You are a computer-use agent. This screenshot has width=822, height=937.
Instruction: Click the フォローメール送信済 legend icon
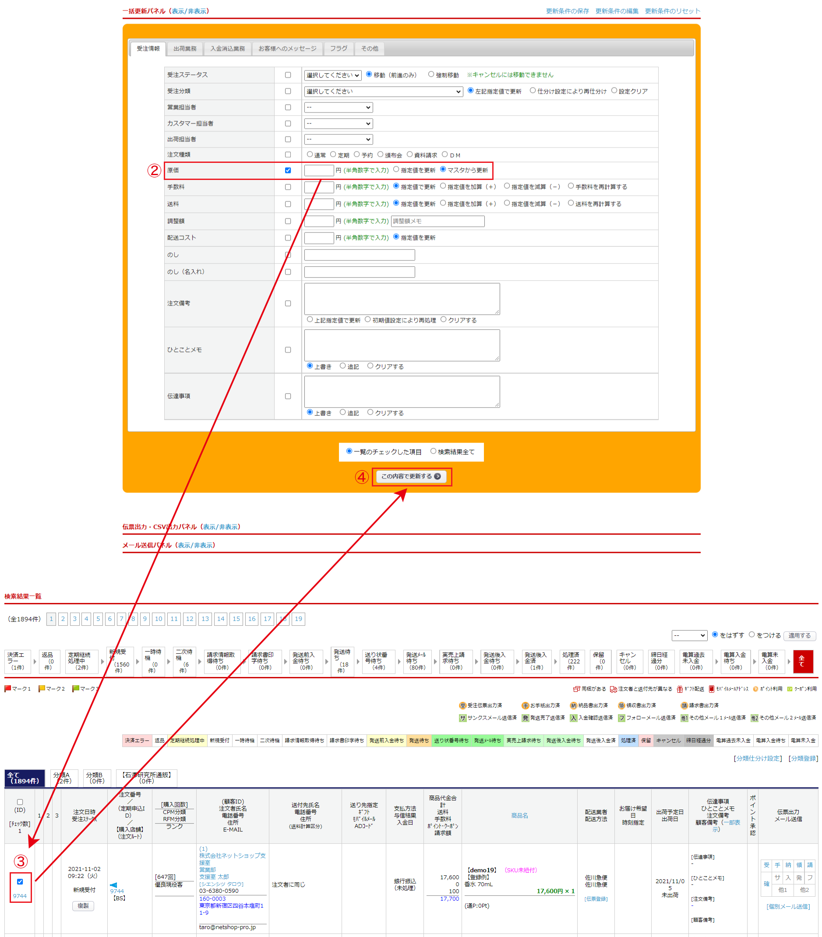click(622, 718)
